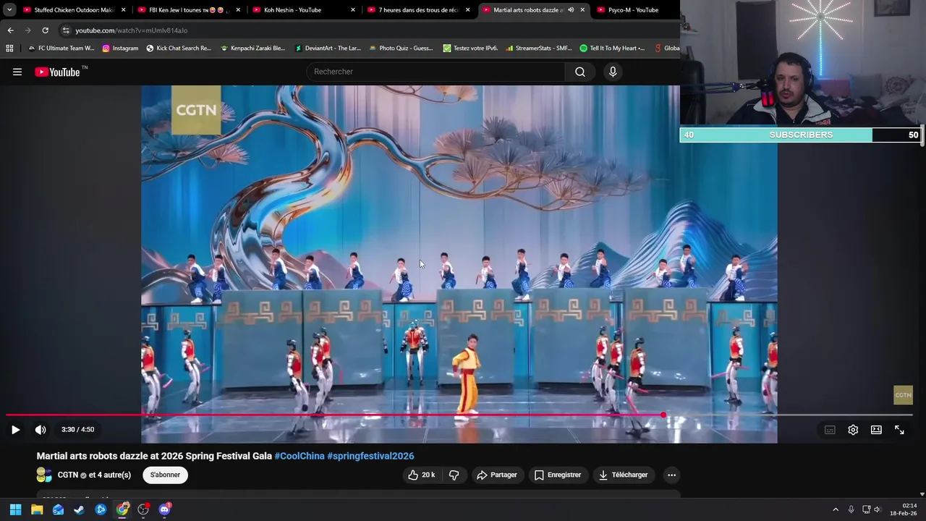Click the webcam overlay in the corner
This screenshot has width=926, height=521.
coord(803,64)
